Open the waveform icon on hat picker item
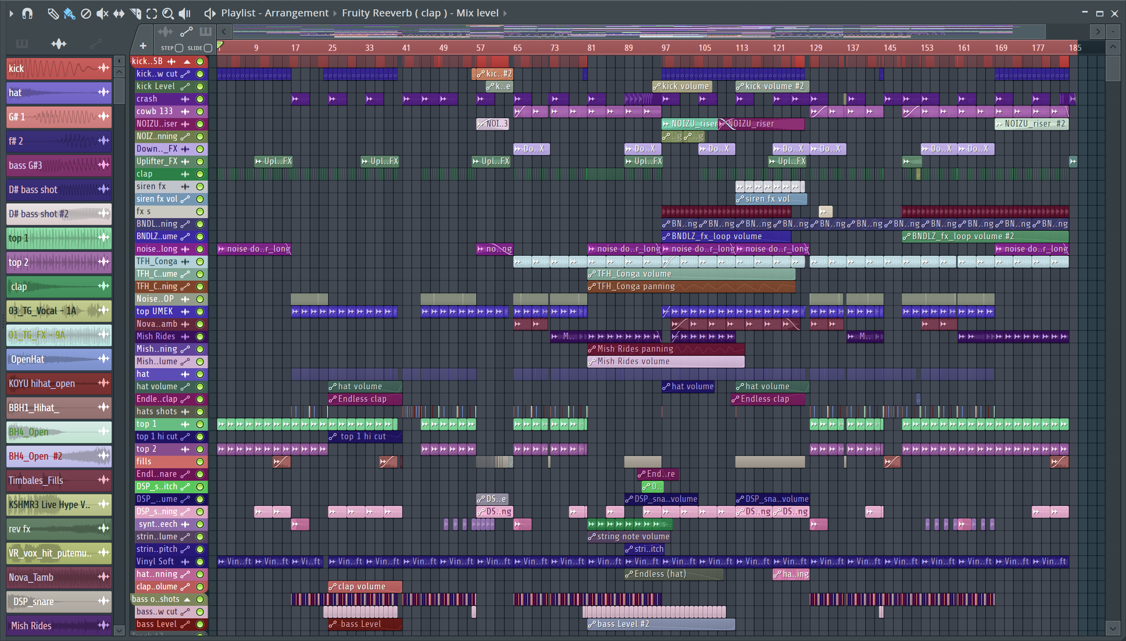 [x=104, y=92]
